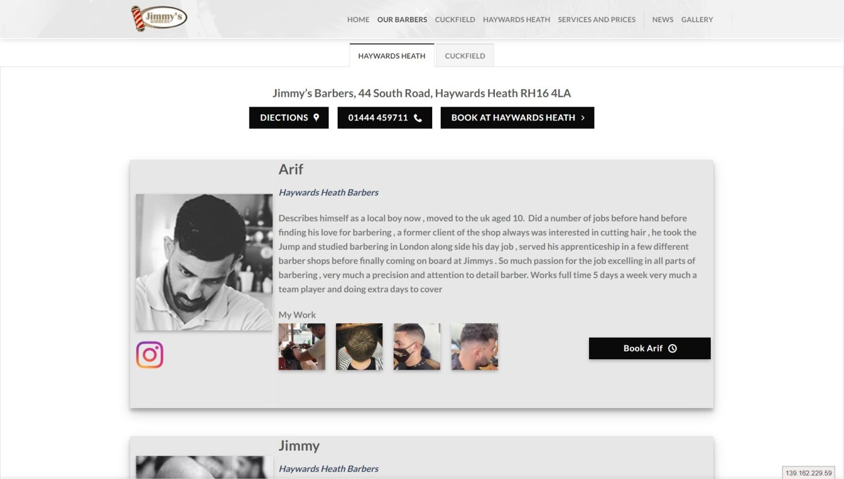Open the Cuckfield navigation menu item
The image size is (844, 479).
pyautogui.click(x=455, y=19)
